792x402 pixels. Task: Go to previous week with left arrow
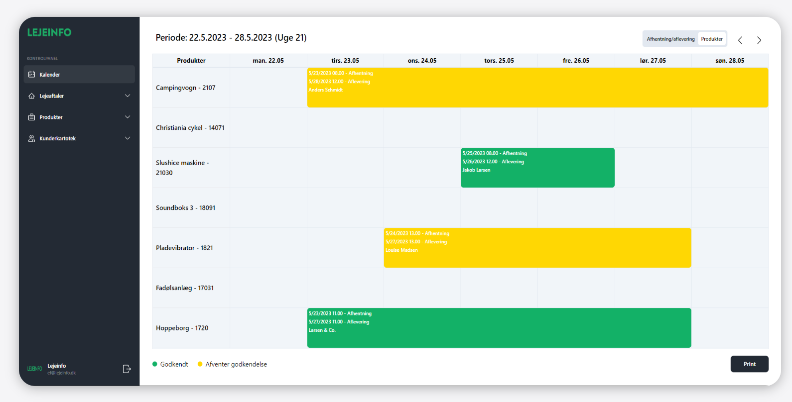point(740,40)
